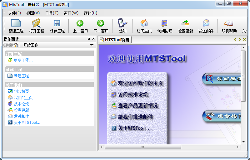Screen dimensions: 250x160
Task: Open 联机帮助 online help icon
Action: (229, 23)
